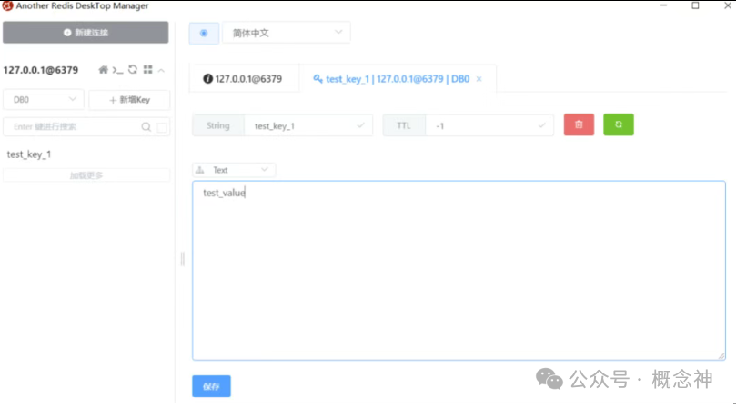Collapse the 127.0.0.1@6379 connection
Screen dimensions: 736x408
(x=161, y=70)
